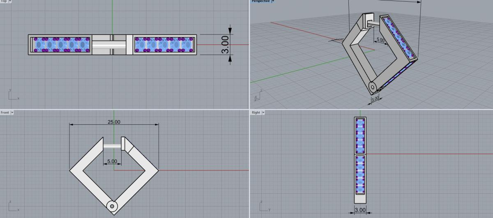
Task: Select the upper gem strip in Right view
Action: click(360, 135)
